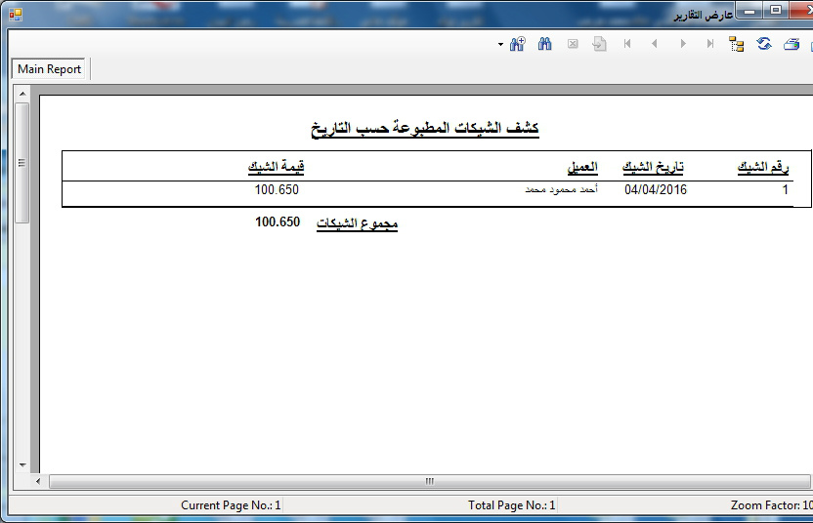Screen dimensions: 813x523
Task: Toggle the group tree panel icon
Action: point(737,44)
